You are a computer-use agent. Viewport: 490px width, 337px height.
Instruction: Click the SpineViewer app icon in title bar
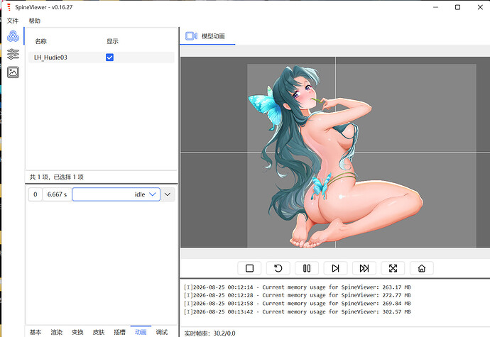(9, 7)
